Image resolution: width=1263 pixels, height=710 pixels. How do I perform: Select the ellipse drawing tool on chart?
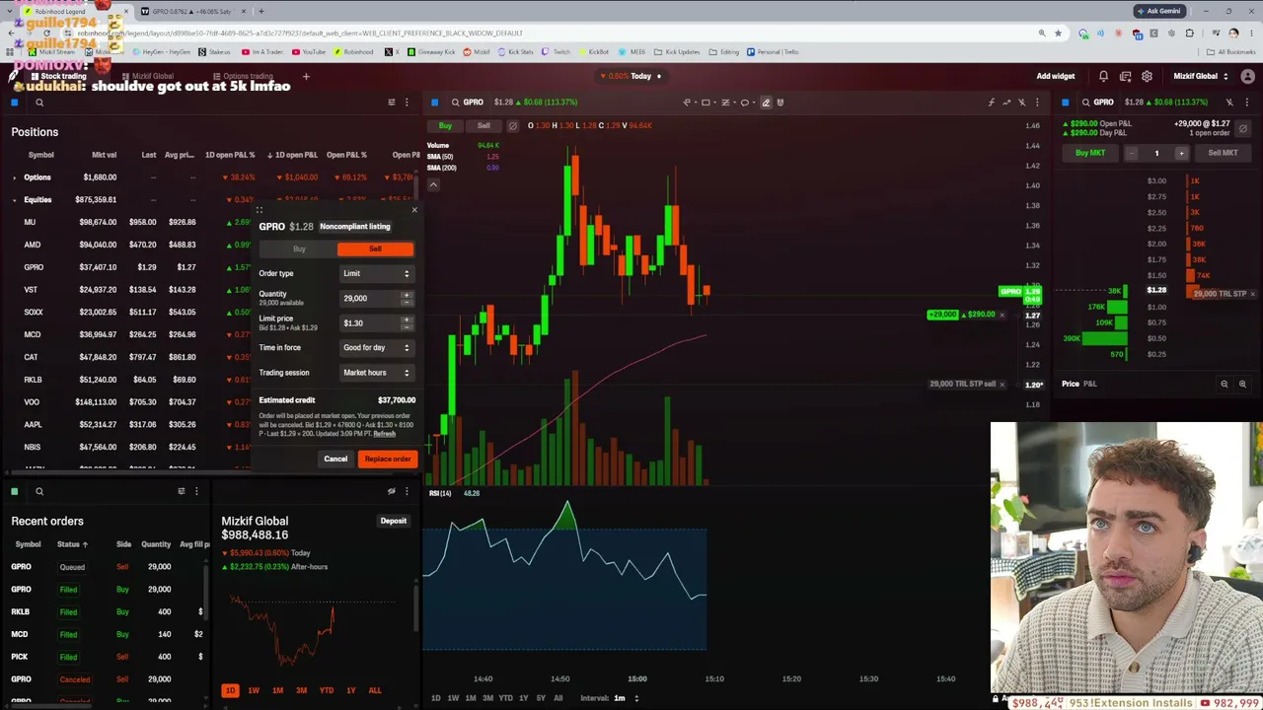745,103
